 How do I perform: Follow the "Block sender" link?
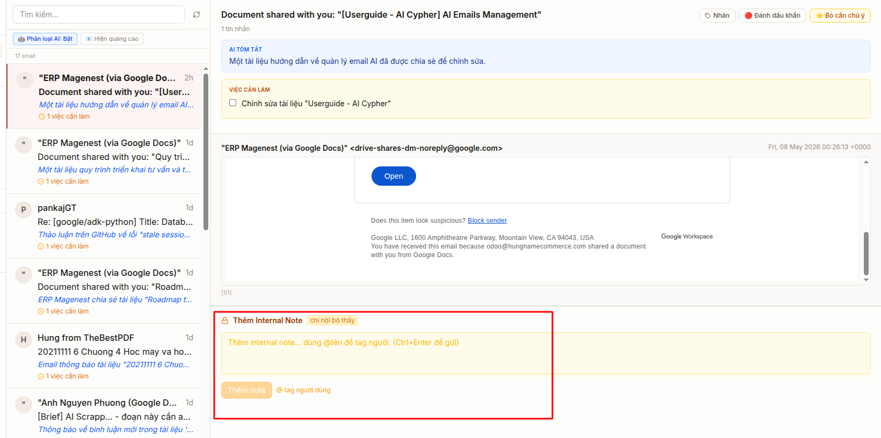click(x=487, y=221)
